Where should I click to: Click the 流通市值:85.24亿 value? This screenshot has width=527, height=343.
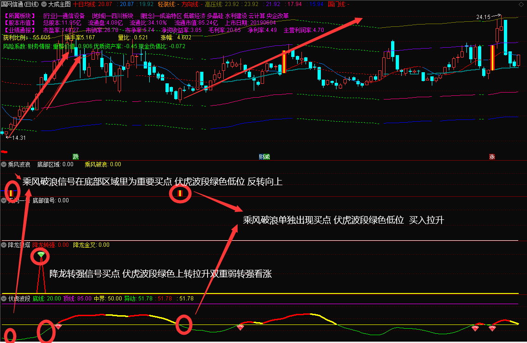196,23
